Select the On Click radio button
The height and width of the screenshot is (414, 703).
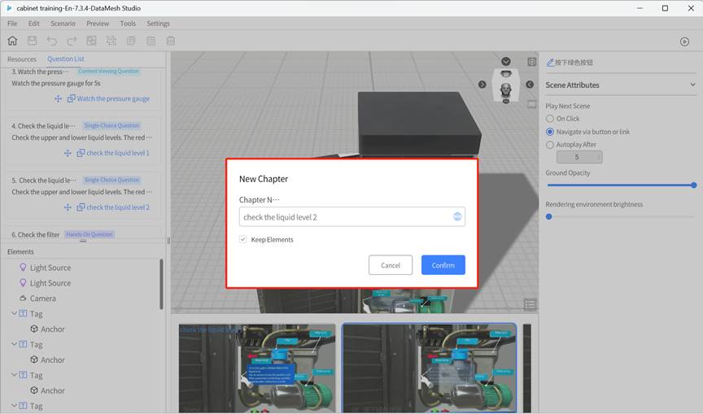click(x=550, y=119)
